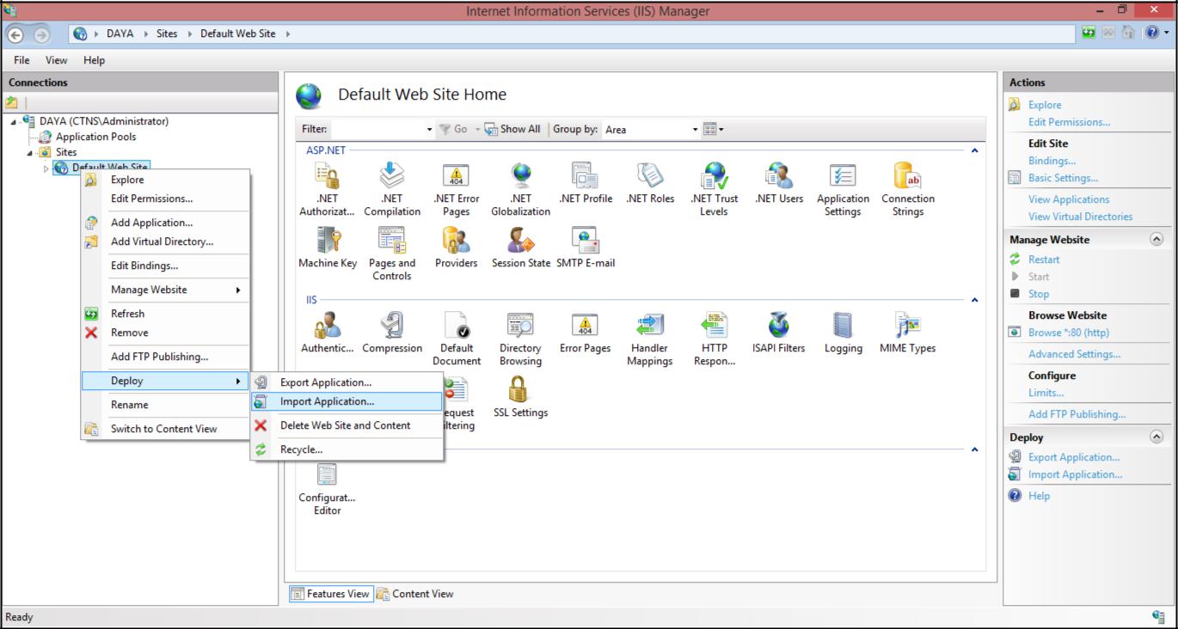
Task: Collapse the ASP.NET group section
Action: click(x=974, y=150)
